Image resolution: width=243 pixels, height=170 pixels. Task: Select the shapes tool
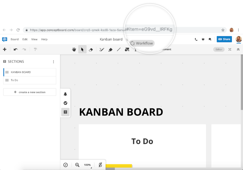click(127, 49)
